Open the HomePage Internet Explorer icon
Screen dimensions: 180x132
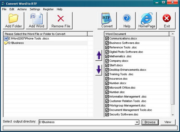click(147, 18)
